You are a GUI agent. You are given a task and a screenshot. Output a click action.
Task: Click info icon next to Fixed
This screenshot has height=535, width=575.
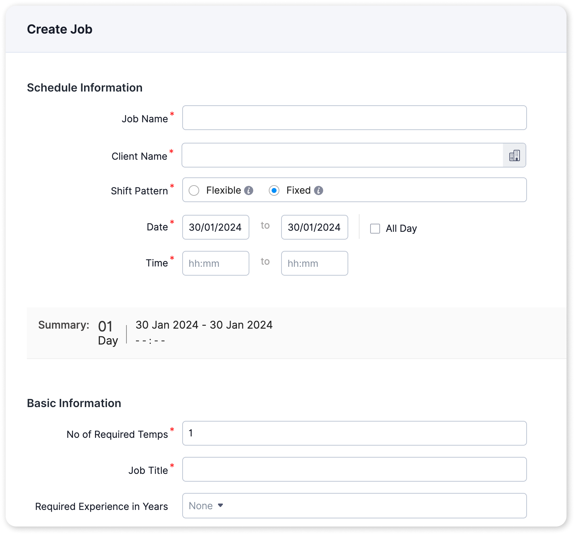click(319, 190)
